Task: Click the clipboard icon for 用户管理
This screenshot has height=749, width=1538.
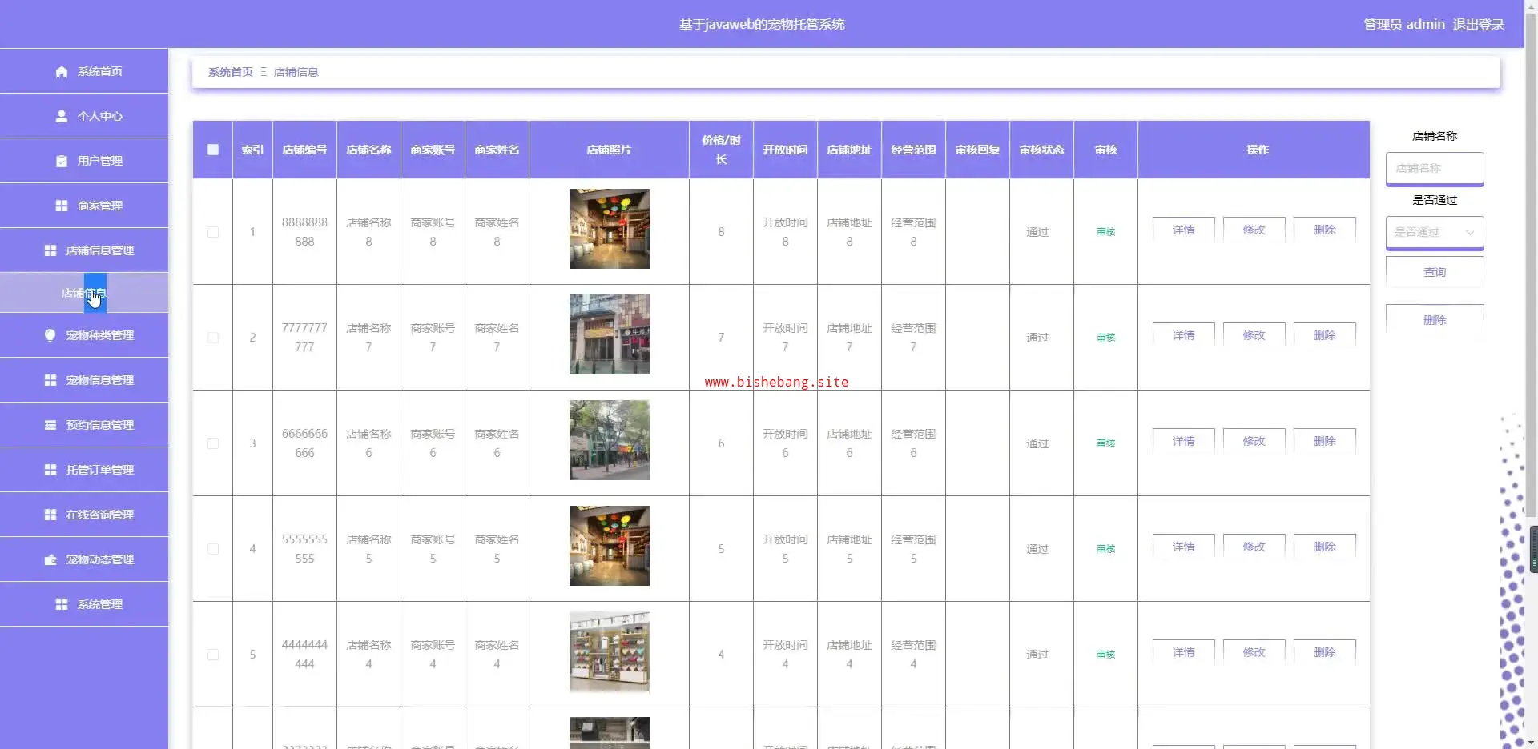Action: (x=62, y=161)
